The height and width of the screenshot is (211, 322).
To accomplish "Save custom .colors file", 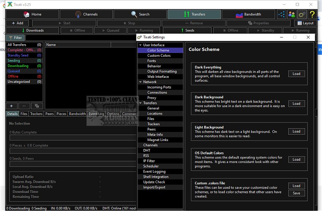I will pos(296,193).
